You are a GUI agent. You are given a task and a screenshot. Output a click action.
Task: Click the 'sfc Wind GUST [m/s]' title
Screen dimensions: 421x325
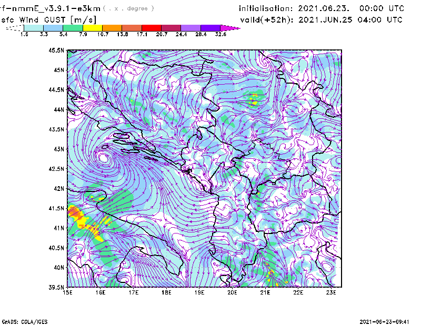tap(48, 20)
